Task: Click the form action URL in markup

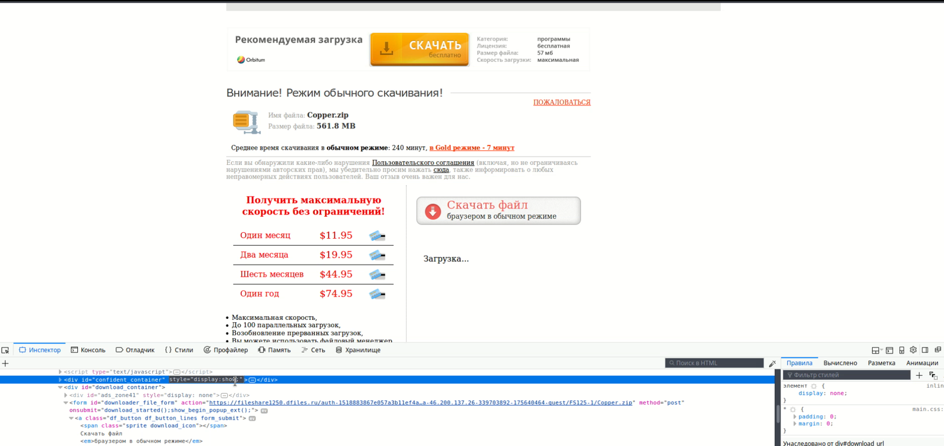Action: click(x=421, y=403)
